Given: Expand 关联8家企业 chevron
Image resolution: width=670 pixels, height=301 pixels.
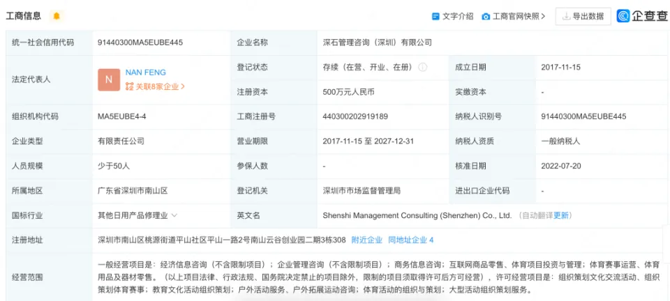Looking at the screenshot, I should click(x=183, y=87).
